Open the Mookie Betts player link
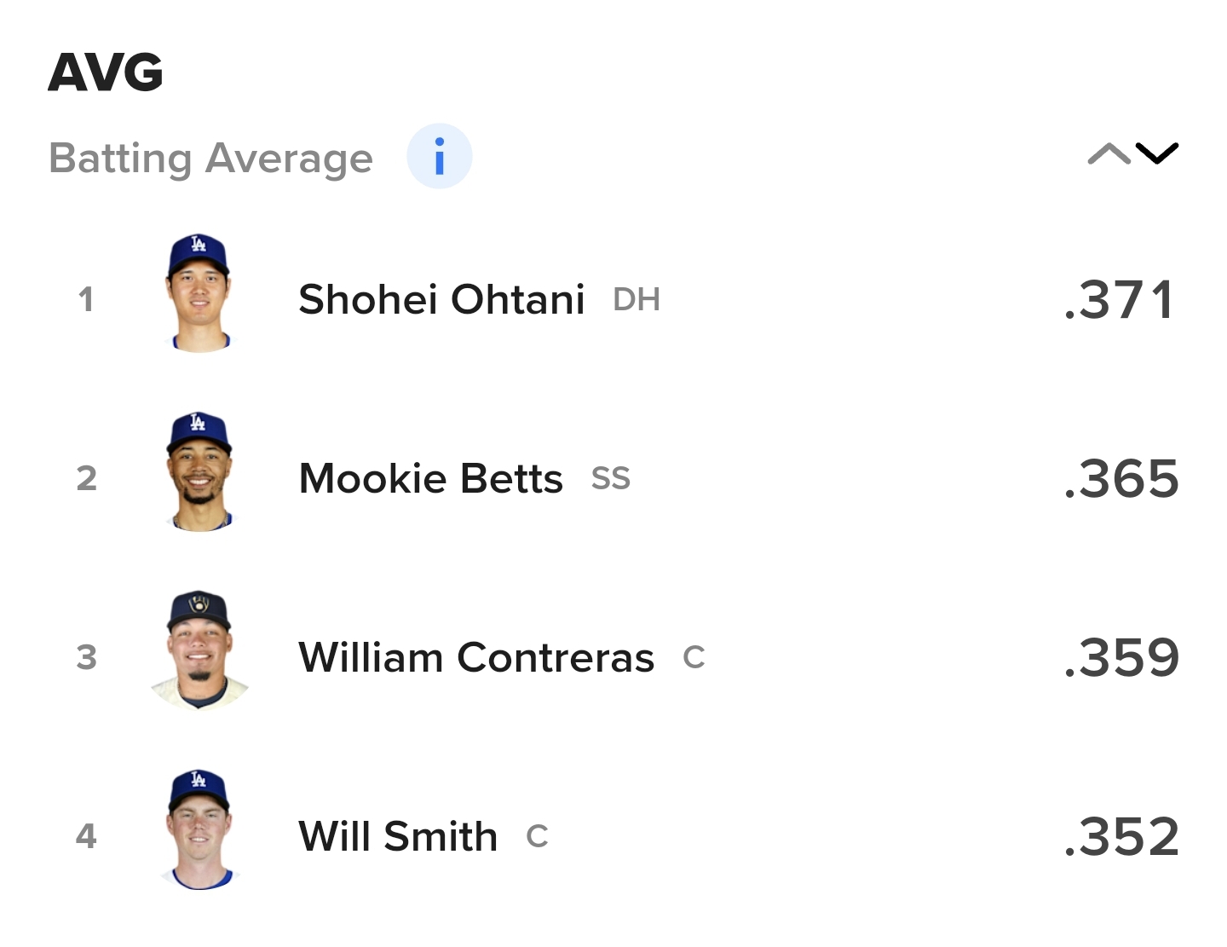 coord(430,478)
